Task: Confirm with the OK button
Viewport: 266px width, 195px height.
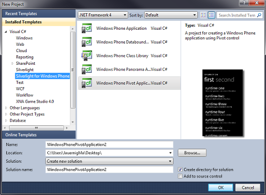Action: (x=221, y=188)
